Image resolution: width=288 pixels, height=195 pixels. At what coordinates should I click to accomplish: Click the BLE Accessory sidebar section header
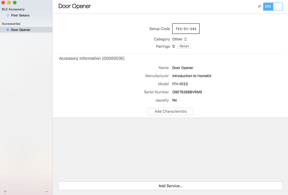[13, 9]
